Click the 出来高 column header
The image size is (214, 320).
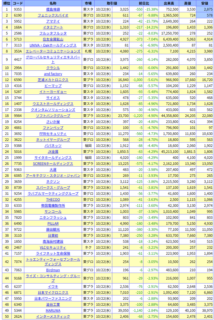[169, 3]
